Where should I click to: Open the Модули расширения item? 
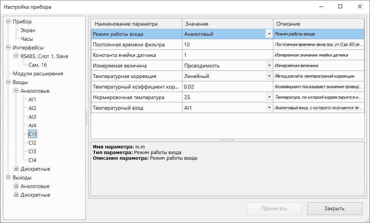click(38, 74)
